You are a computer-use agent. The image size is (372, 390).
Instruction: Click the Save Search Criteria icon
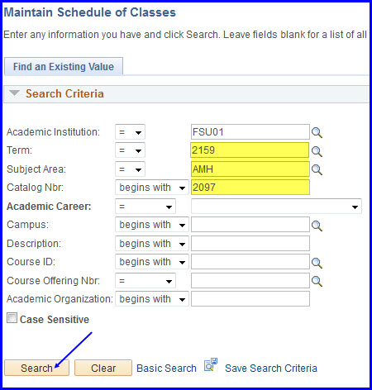[x=211, y=364]
